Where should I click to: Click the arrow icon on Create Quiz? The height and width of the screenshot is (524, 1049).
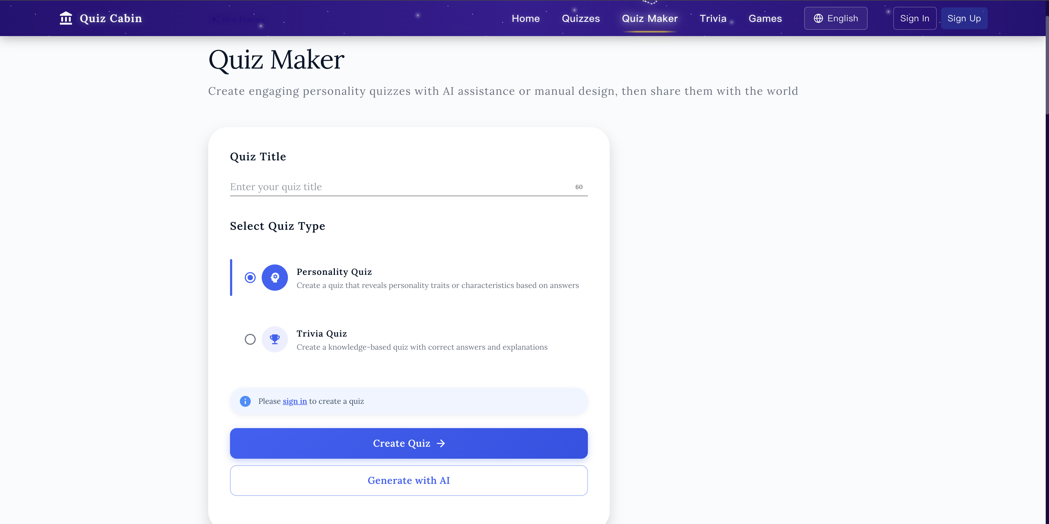(441, 443)
